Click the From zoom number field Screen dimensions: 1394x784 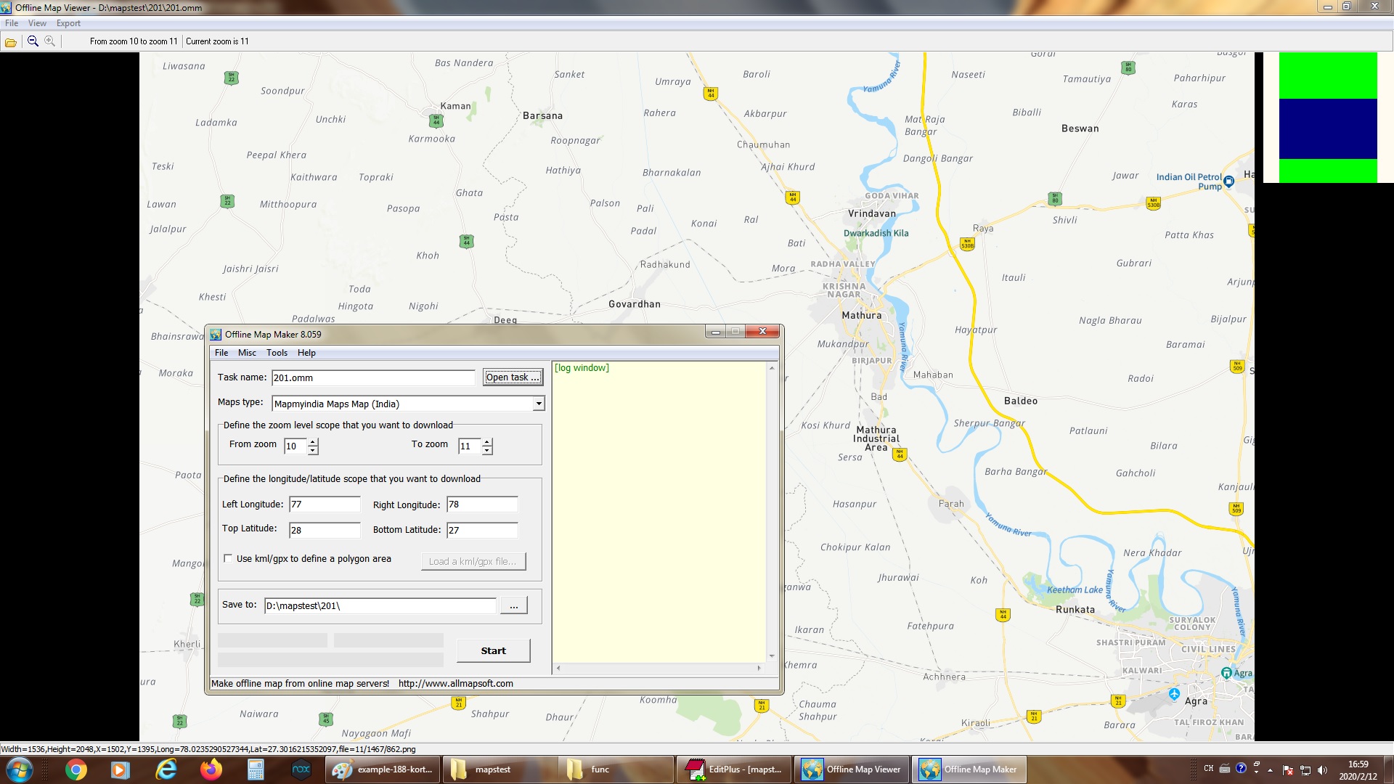pos(296,446)
